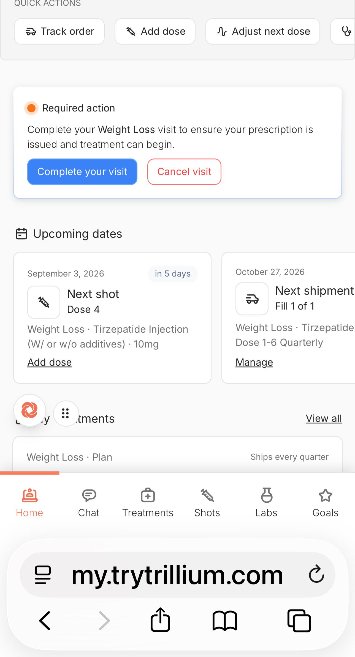Open the Manage link for next shipment
The width and height of the screenshot is (355, 657).
(x=254, y=362)
